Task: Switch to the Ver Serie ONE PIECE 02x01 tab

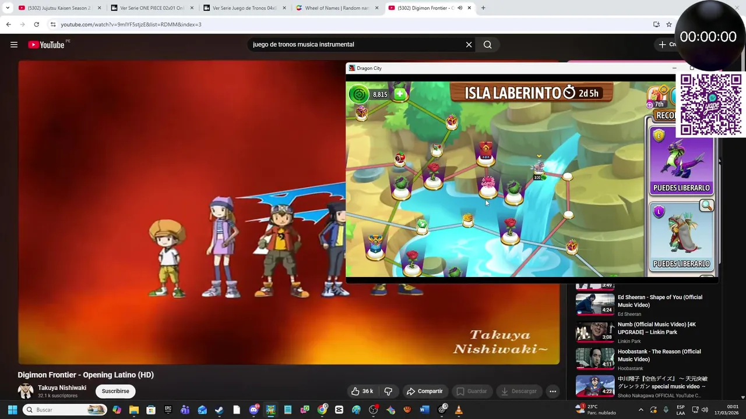Action: coord(152,8)
